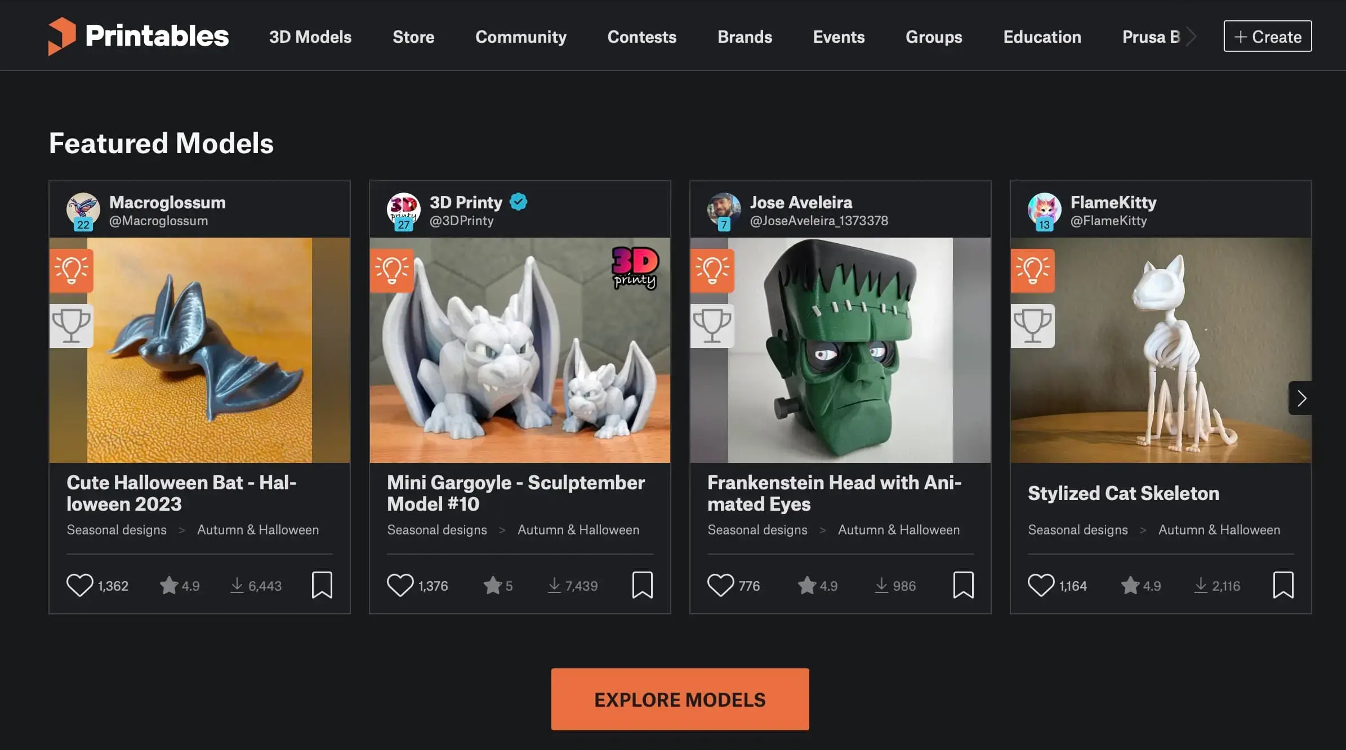Screen dimensions: 1346x750
Task: Click the Create button
Action: click(1267, 37)
